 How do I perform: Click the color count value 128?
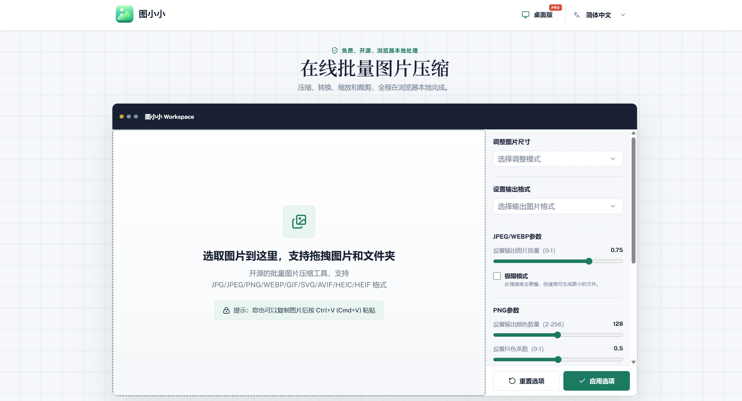[618, 324]
